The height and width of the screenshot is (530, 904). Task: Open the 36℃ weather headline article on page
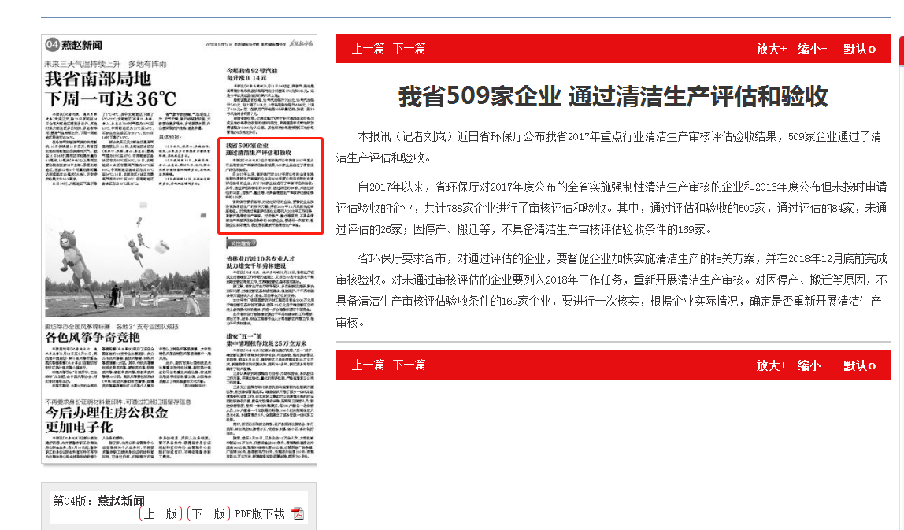[x=110, y=88]
